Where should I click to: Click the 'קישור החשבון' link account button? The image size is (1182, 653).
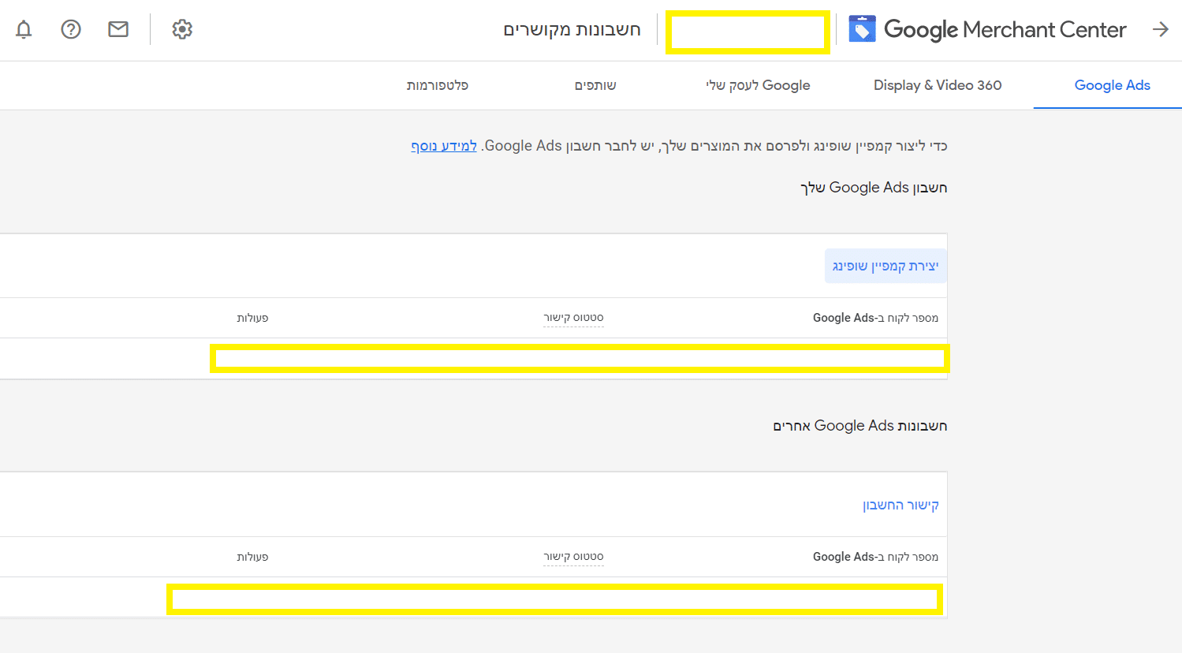click(x=900, y=506)
